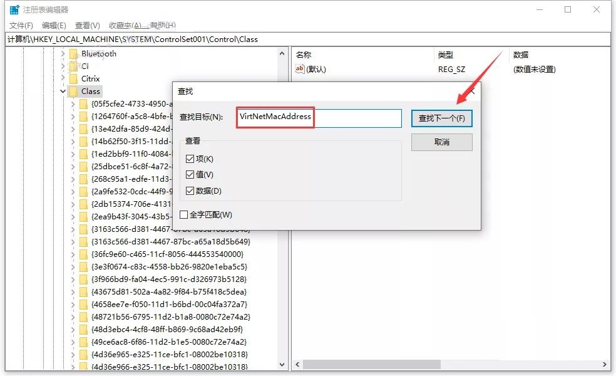Click folder icon of {49ce6ac8-6f86-11d2-b1e5-0080c72e74a2}
Image resolution: width=616 pixels, height=376 pixels.
coord(83,342)
